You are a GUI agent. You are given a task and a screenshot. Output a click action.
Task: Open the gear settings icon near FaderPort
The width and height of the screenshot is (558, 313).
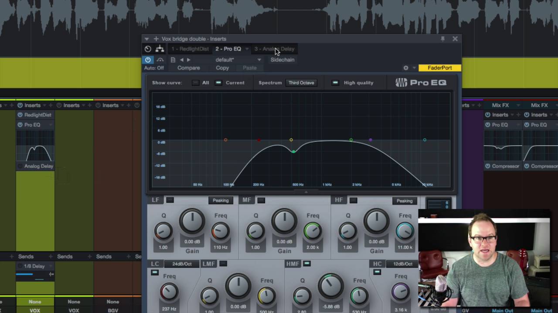pyautogui.click(x=406, y=68)
